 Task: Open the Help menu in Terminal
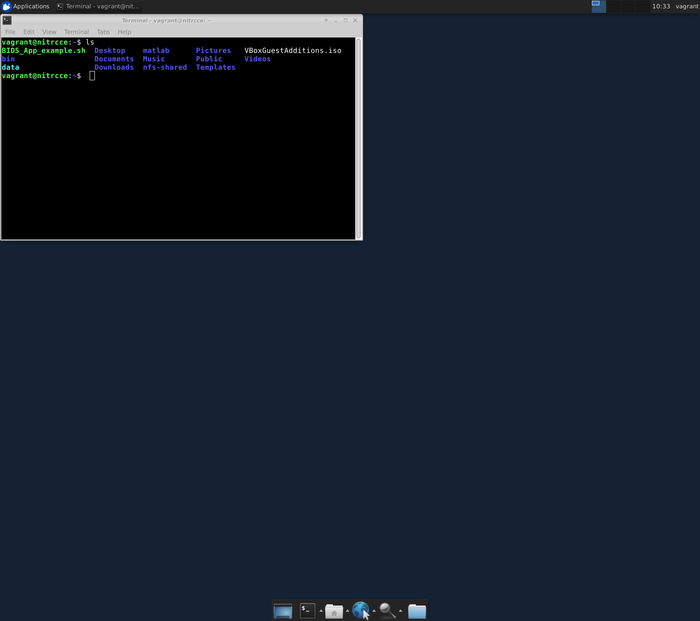click(124, 32)
